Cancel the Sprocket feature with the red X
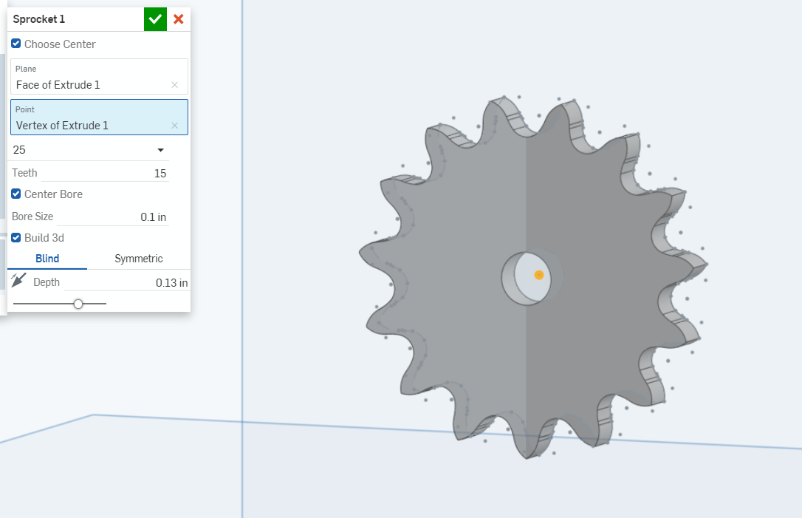Image resolution: width=802 pixels, height=518 pixels. click(178, 18)
